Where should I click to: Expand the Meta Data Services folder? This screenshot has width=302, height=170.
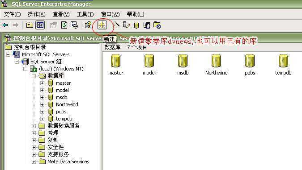point(34,162)
